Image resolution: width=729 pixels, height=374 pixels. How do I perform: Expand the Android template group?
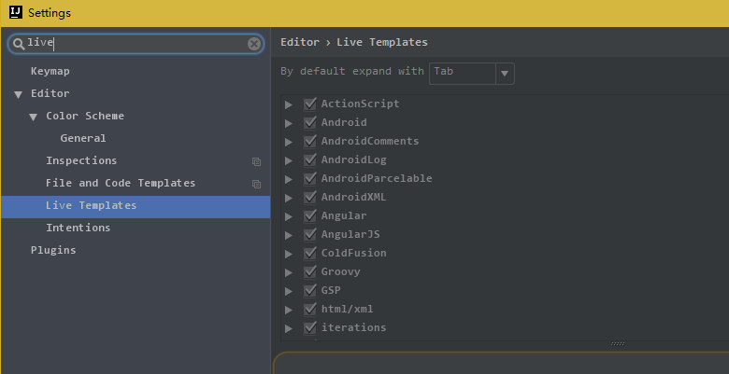[289, 123]
